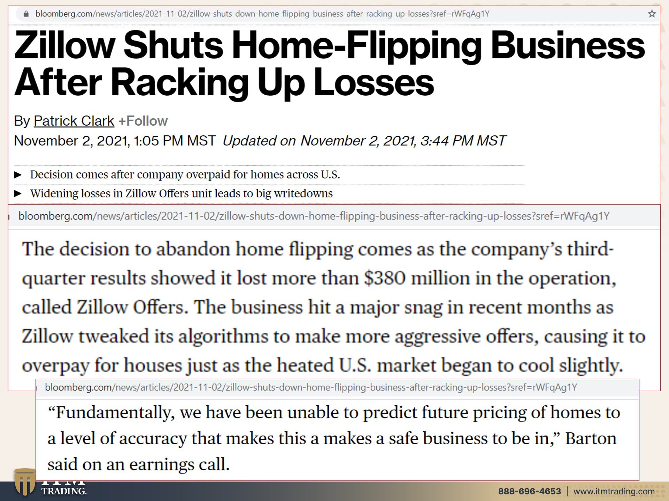
Task: Select the second bloomberg.com URL bar above the paragraph
Action: 314,216
